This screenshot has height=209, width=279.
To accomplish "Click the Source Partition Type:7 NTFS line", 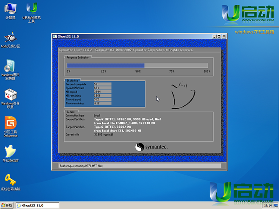I will coord(127,119).
